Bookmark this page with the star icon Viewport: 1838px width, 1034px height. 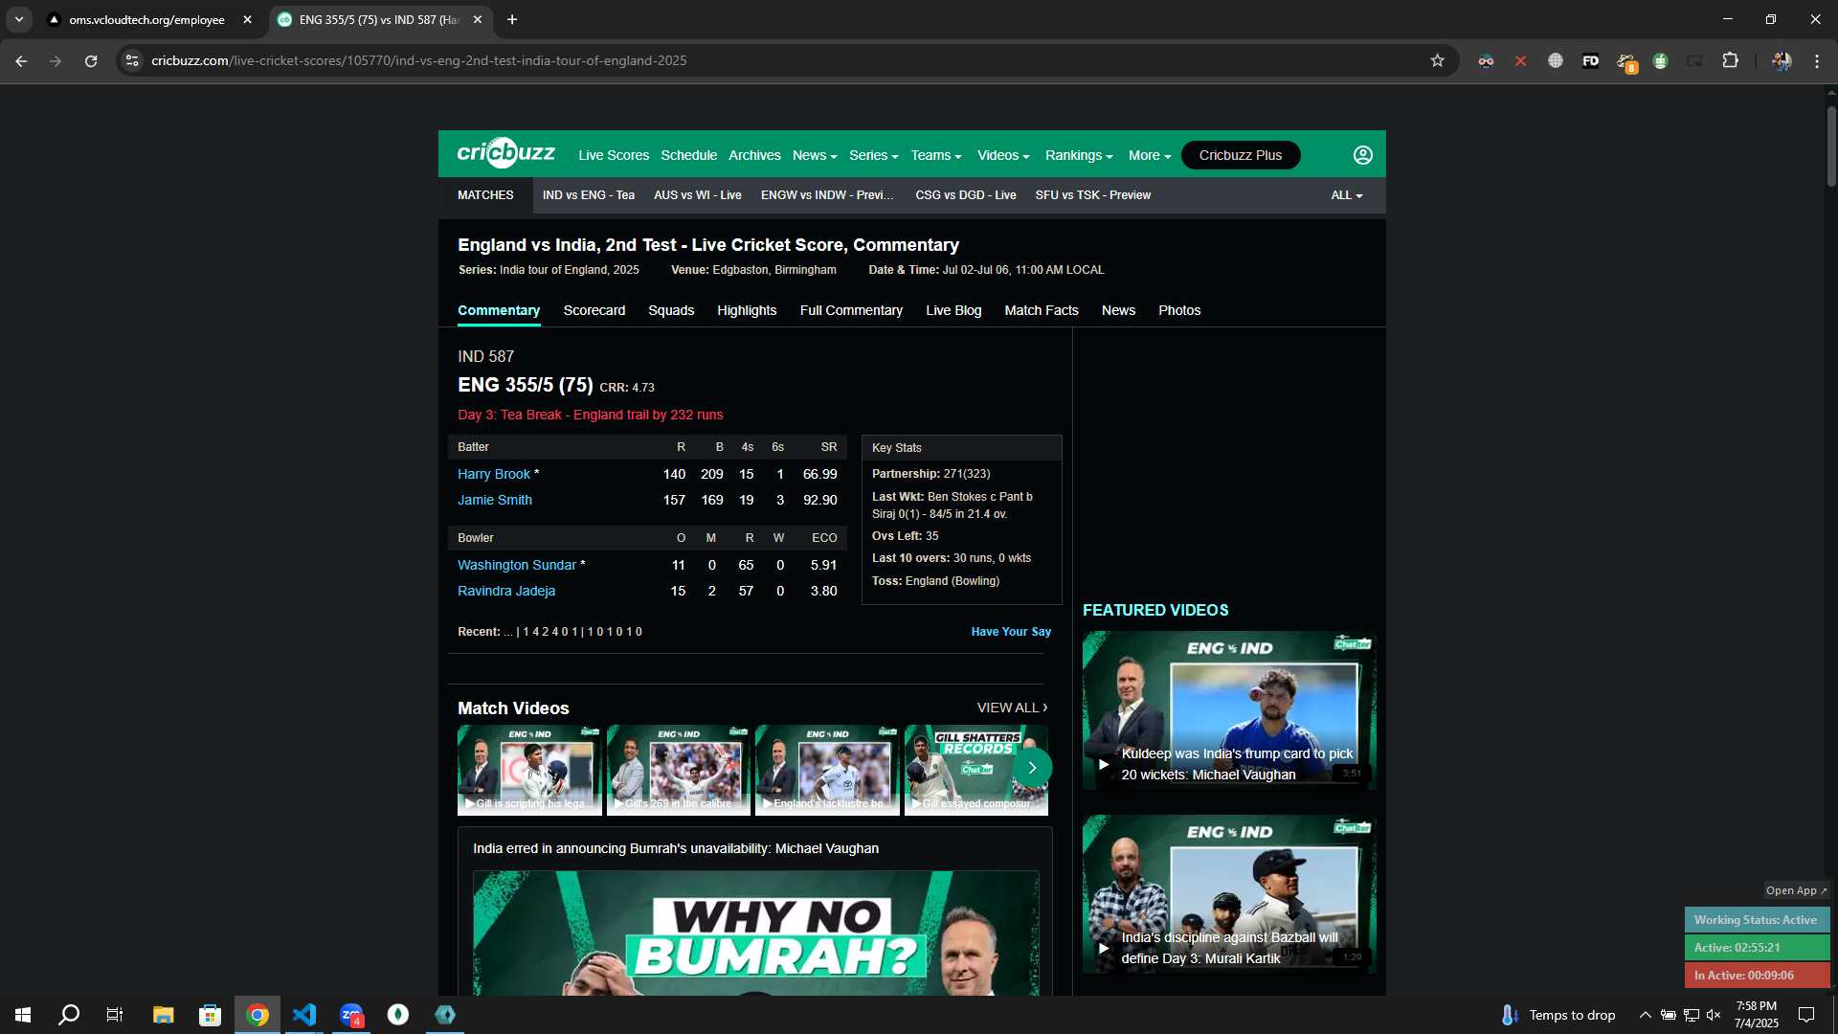point(1437,60)
